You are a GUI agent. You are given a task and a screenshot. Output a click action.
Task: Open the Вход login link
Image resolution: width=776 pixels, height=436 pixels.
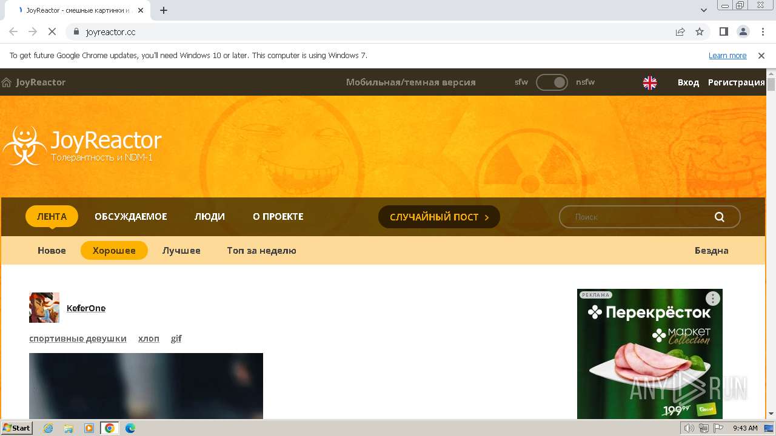688,82
